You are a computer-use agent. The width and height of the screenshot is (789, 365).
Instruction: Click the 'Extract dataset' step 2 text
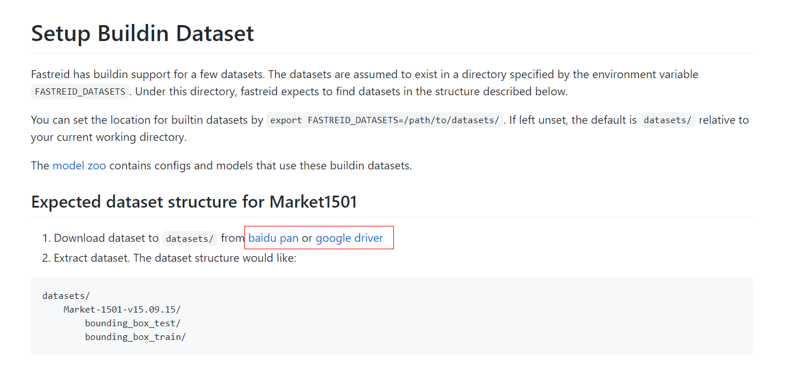(x=175, y=258)
